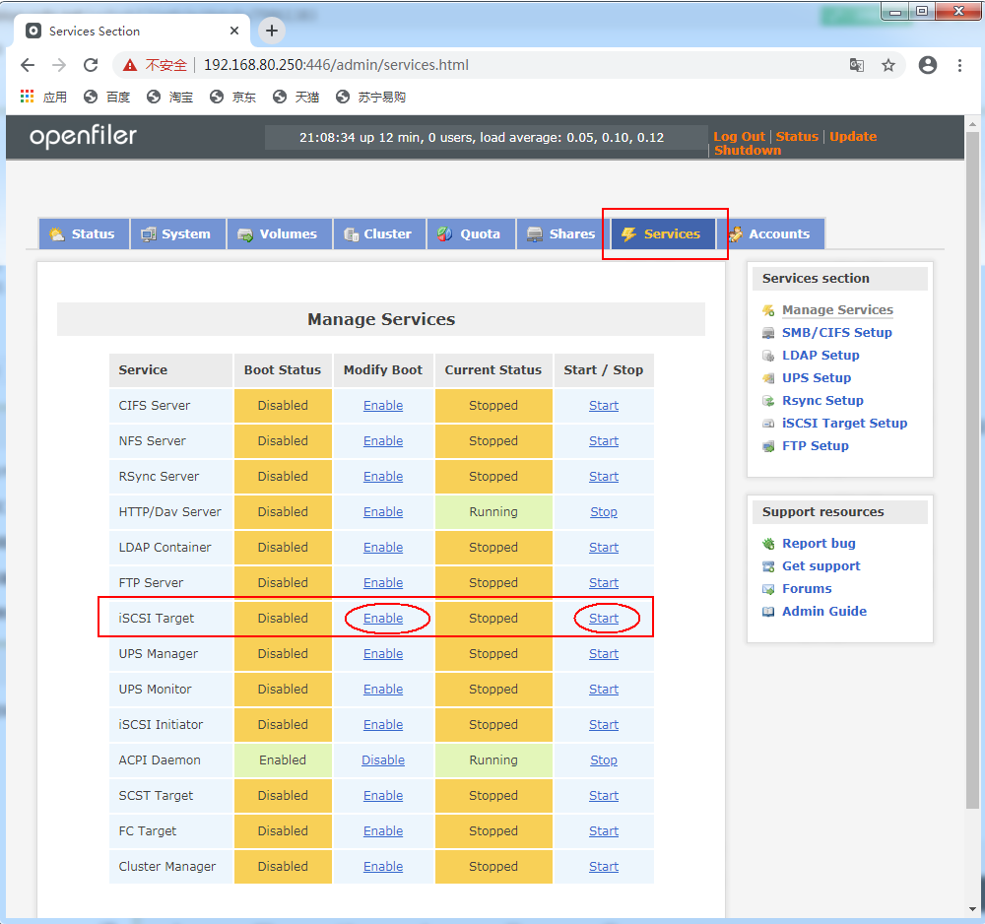The height and width of the screenshot is (924, 985).
Task: Click the UPS Setup icon
Action: (x=768, y=377)
